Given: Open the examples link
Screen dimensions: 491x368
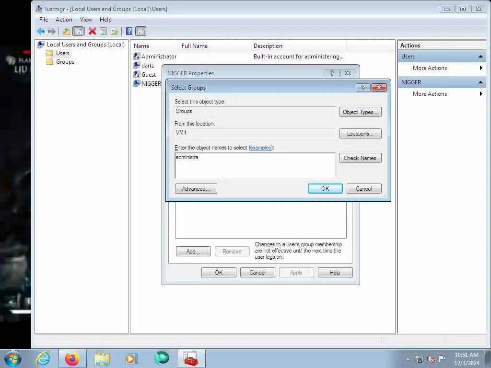Looking at the screenshot, I should coord(261,148).
